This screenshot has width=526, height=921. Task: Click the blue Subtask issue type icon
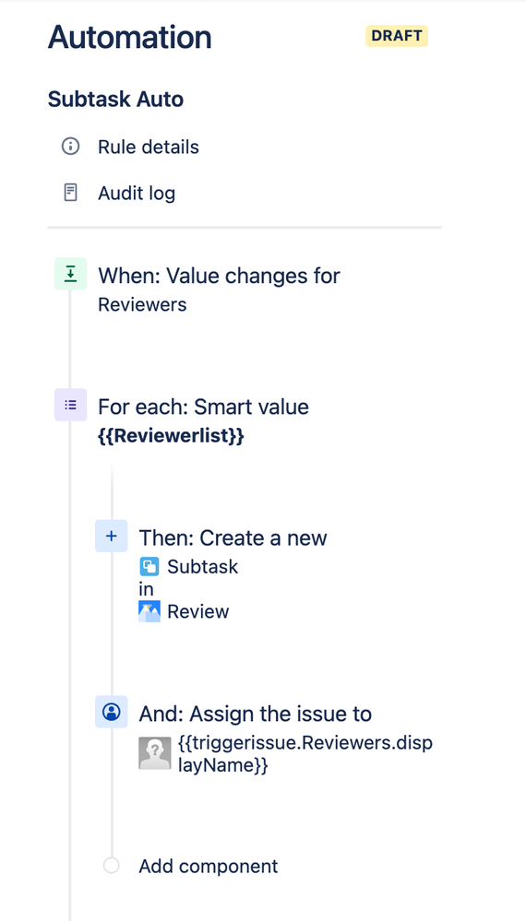coord(149,567)
